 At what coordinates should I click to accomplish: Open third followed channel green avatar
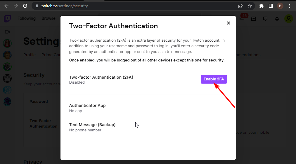coord(7,67)
